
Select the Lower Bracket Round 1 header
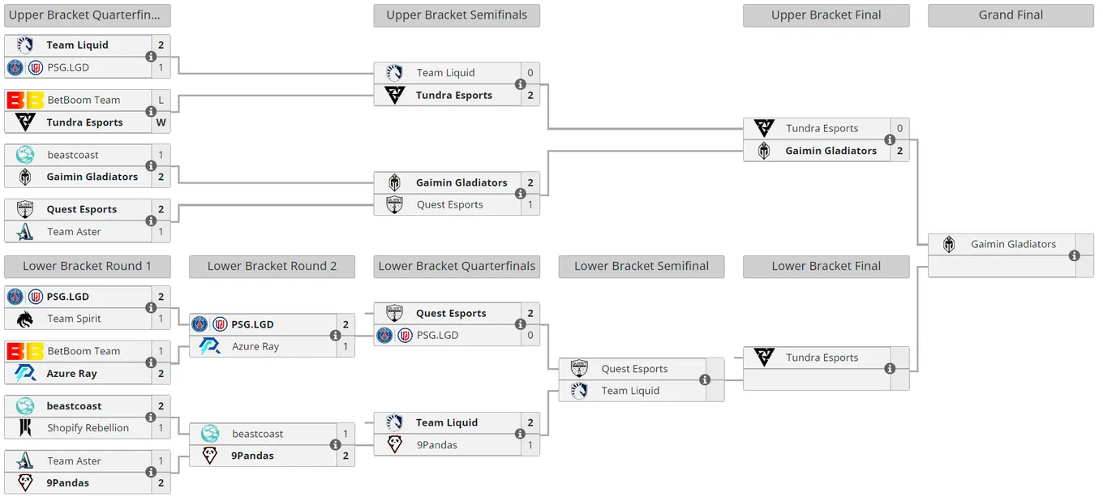tap(87, 267)
